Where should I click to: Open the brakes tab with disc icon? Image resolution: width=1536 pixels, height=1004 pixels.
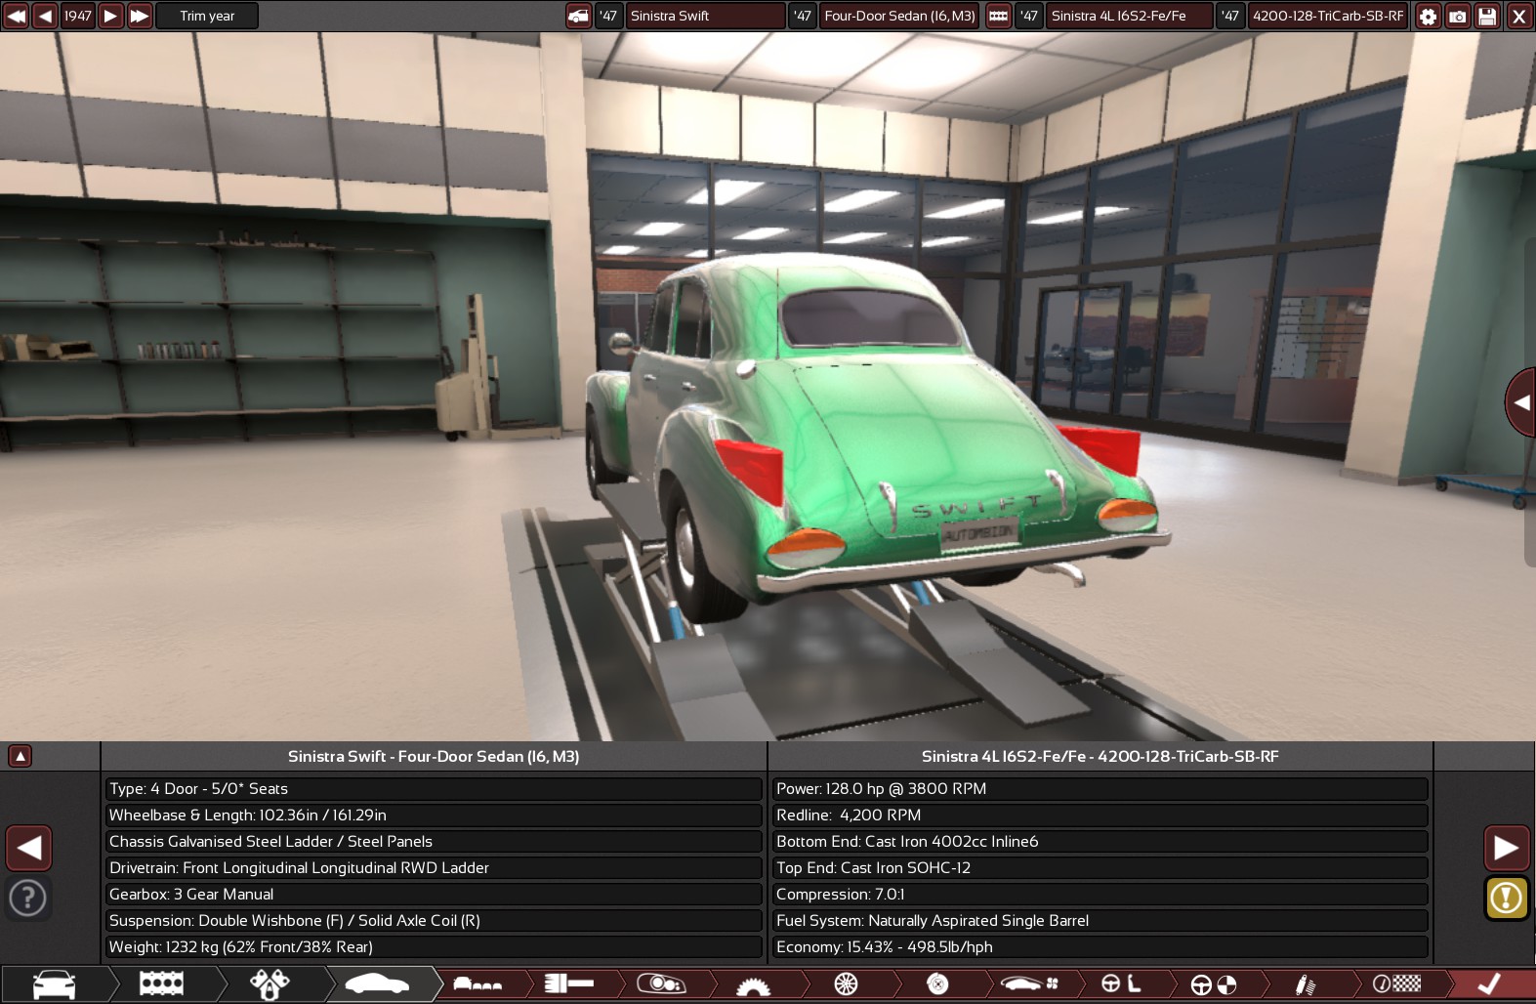point(937,983)
